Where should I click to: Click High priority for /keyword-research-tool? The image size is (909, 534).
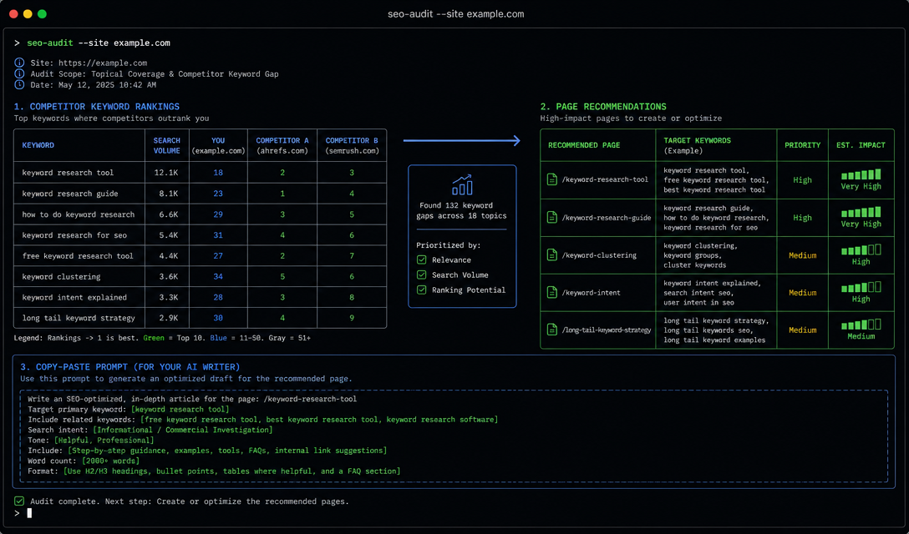(802, 180)
